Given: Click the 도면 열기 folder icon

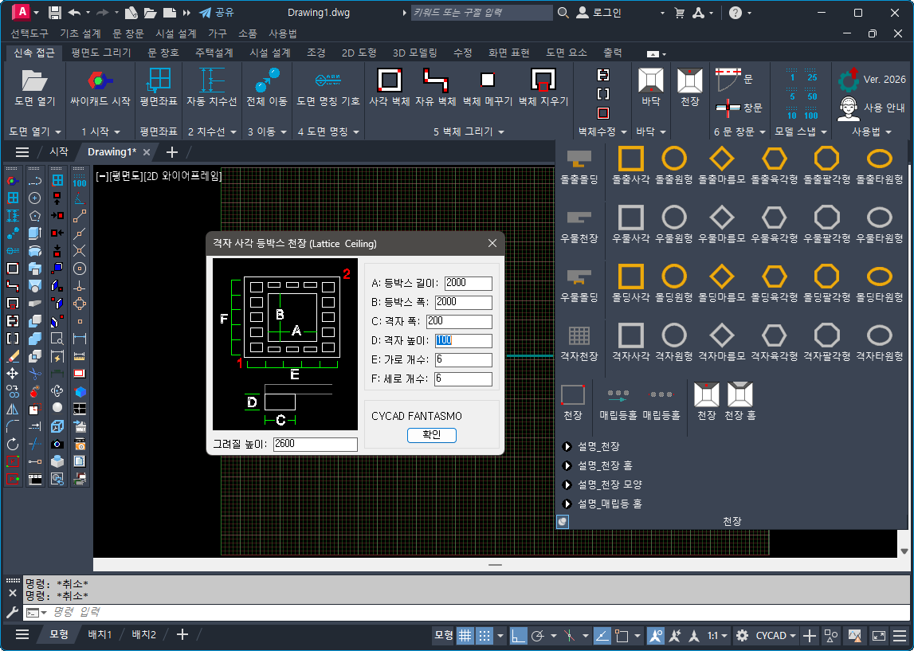Looking at the screenshot, I should [34, 80].
